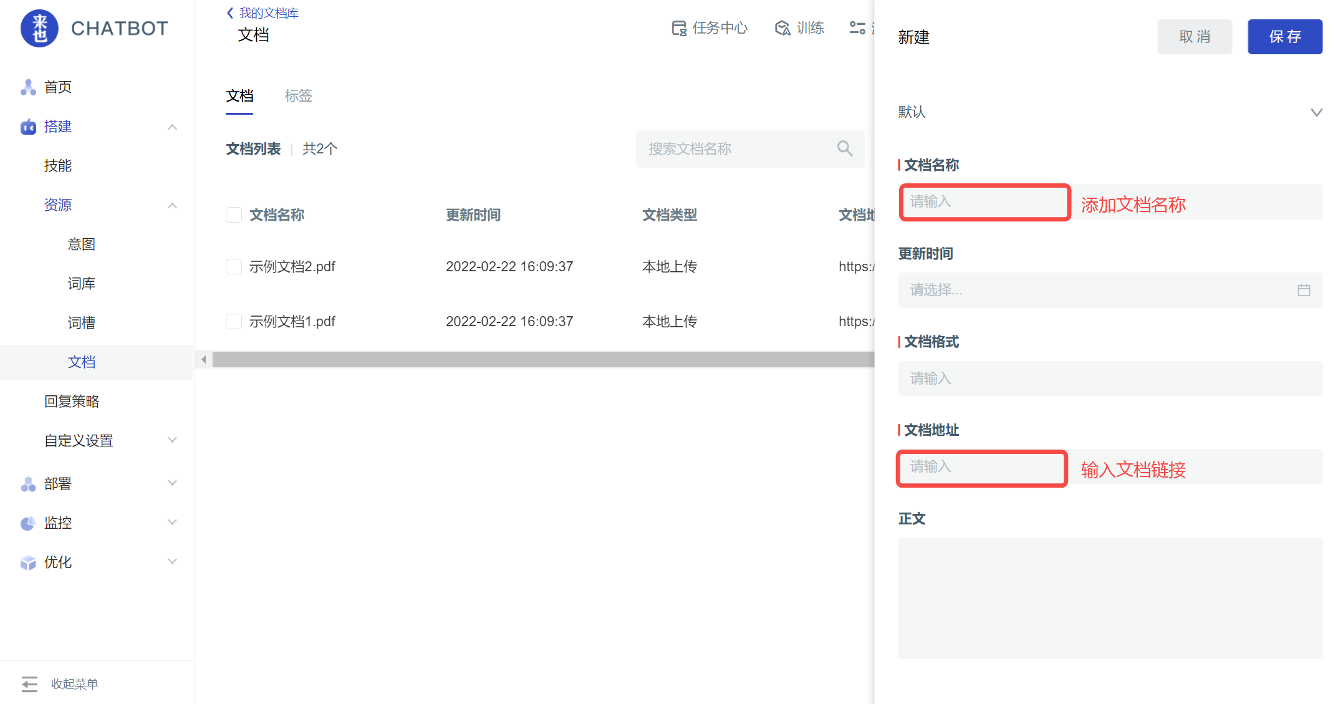The width and height of the screenshot is (1338, 704).
Task: Focus the 正文 text area
Action: tap(1110, 599)
